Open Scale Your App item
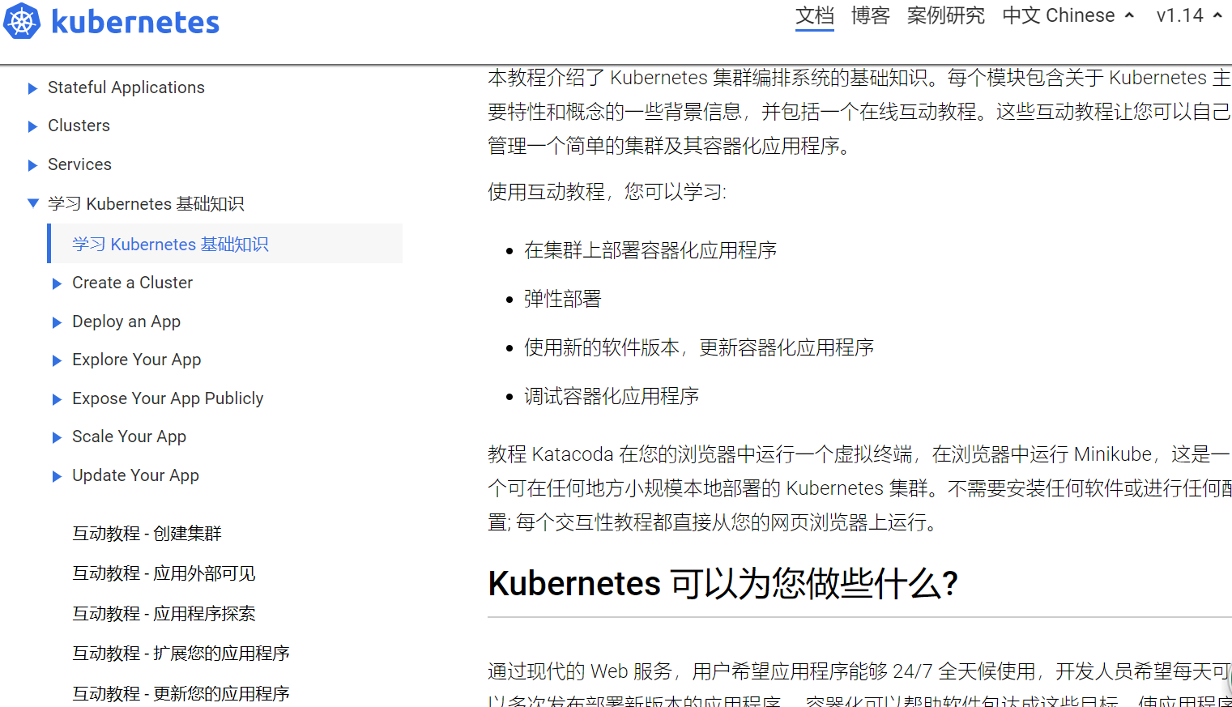Viewport: 1232px width, 707px height. click(130, 437)
